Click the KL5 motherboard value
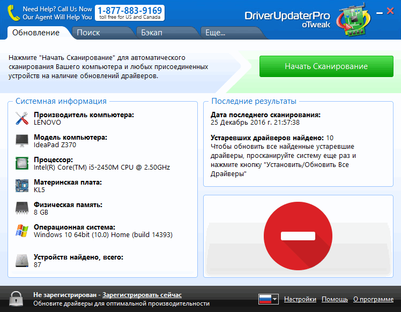This screenshot has height=312, width=401. (x=39, y=190)
